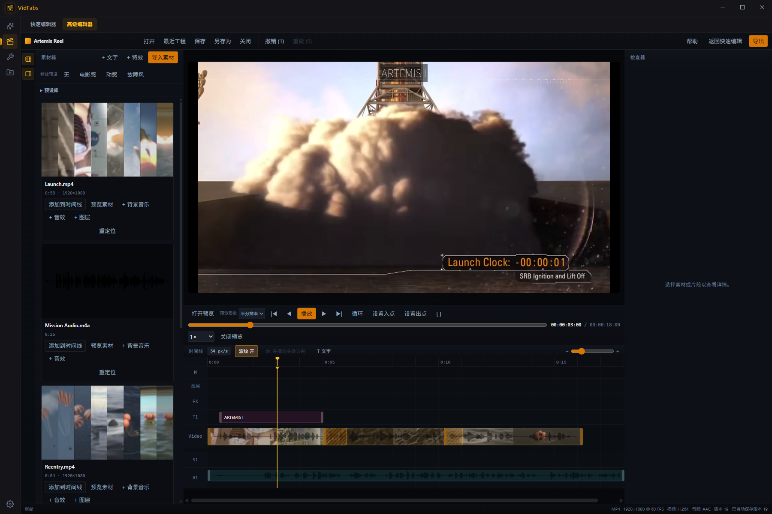Open the wrench tools sidebar icon
772x514 pixels.
pos(10,57)
